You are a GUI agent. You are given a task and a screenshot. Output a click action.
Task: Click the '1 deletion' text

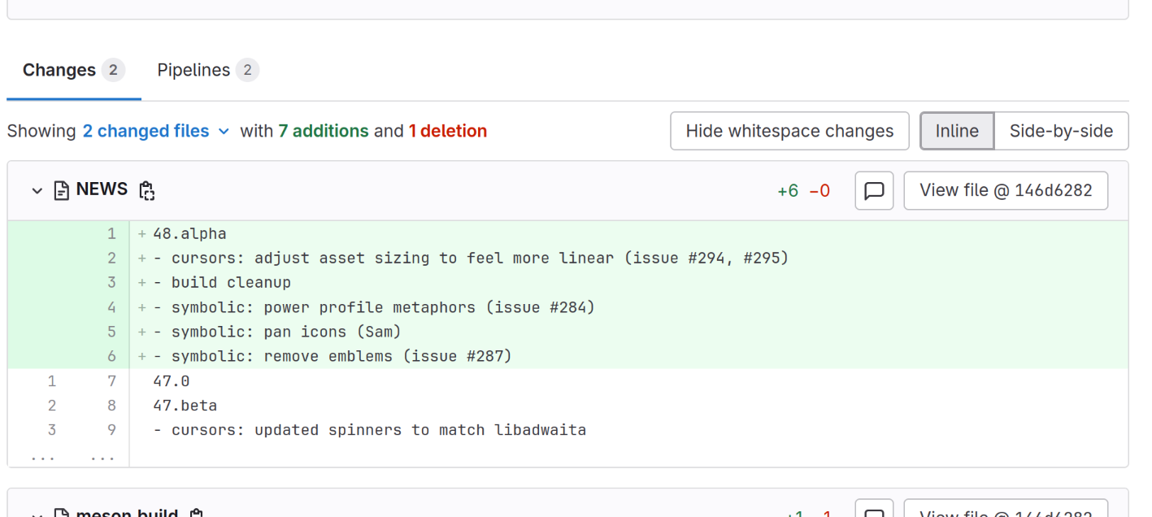[448, 131]
